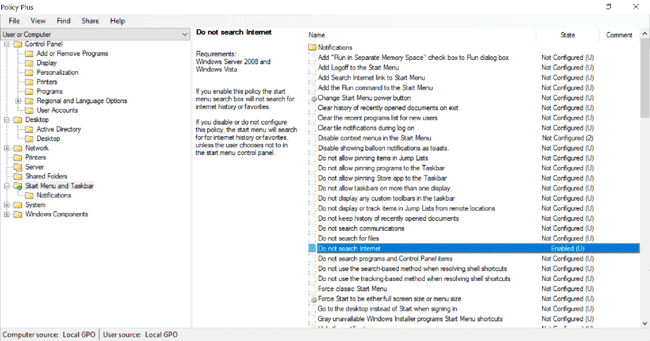The width and height of the screenshot is (650, 341).
Task: Click the Add or Remove Programs folder icon
Action: [29, 54]
